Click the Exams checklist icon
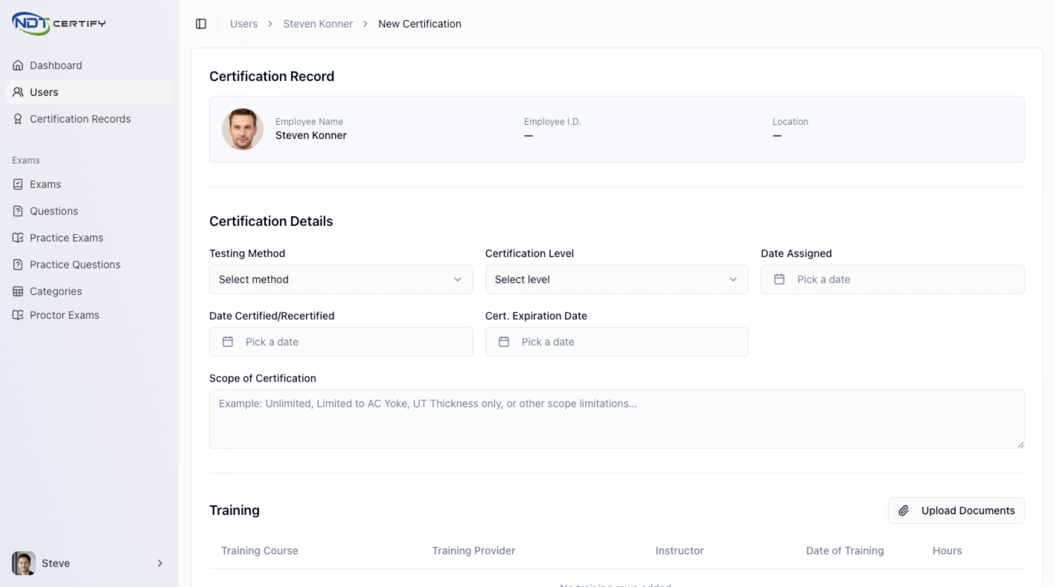 pos(18,184)
